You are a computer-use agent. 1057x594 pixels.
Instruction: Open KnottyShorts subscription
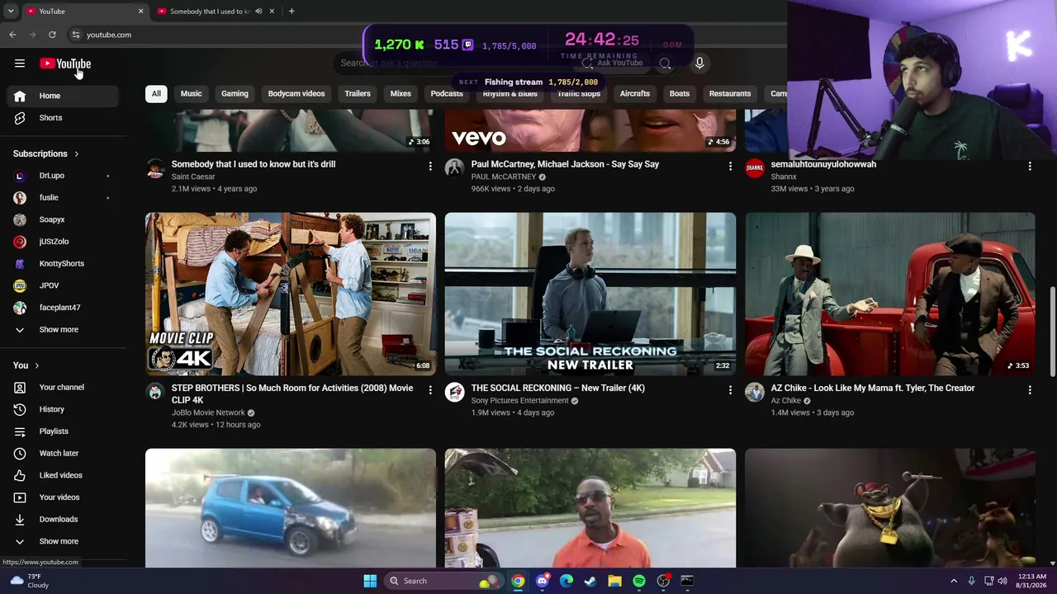63,264
